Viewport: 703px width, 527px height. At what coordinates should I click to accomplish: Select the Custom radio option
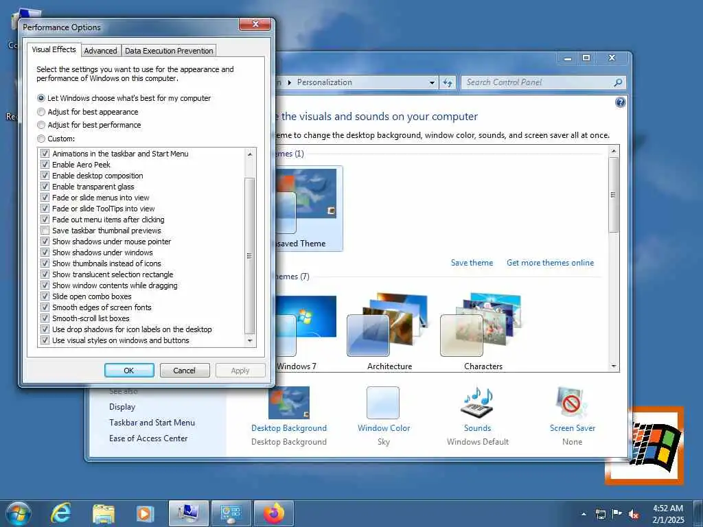41,139
